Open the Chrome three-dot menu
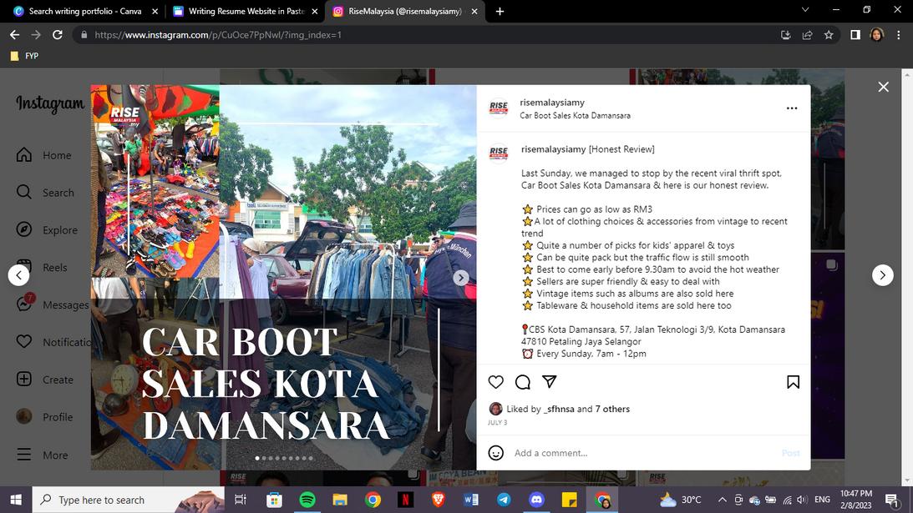913x513 pixels. click(x=899, y=35)
